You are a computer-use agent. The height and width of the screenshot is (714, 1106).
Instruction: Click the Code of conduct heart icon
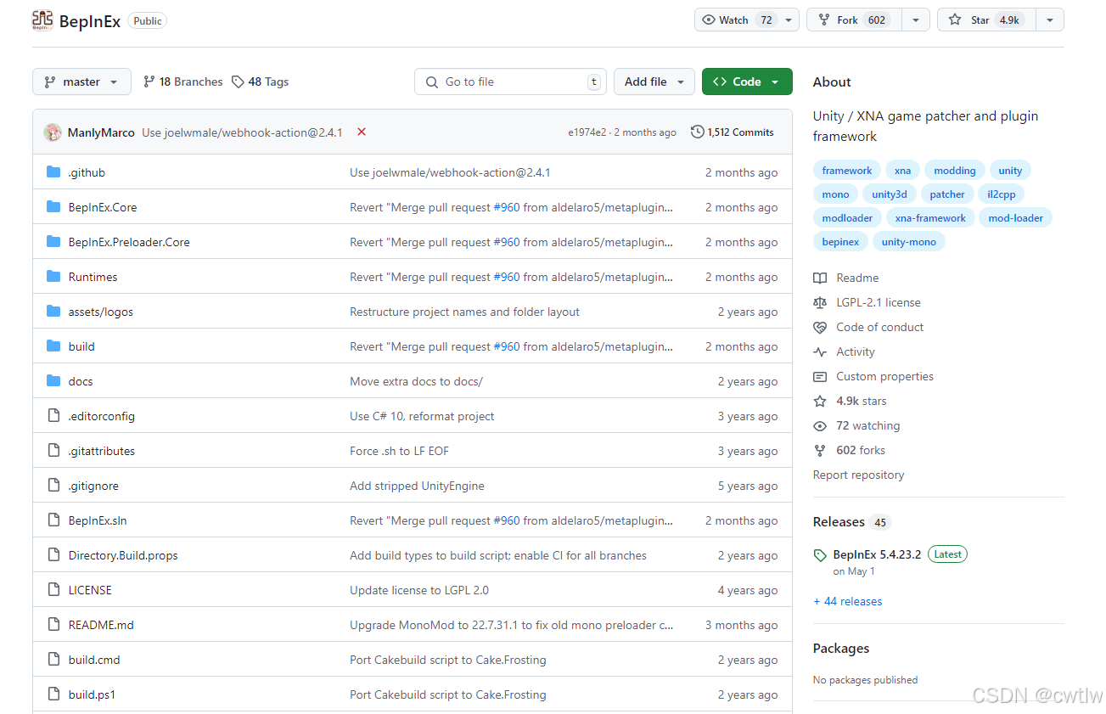click(x=820, y=327)
